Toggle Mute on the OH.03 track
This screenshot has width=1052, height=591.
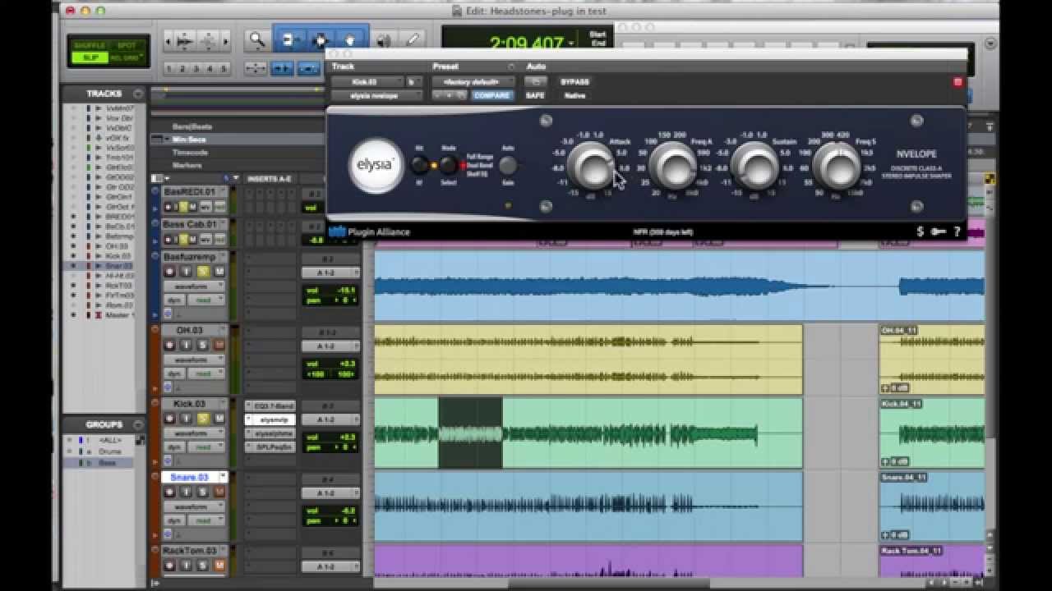(x=219, y=345)
